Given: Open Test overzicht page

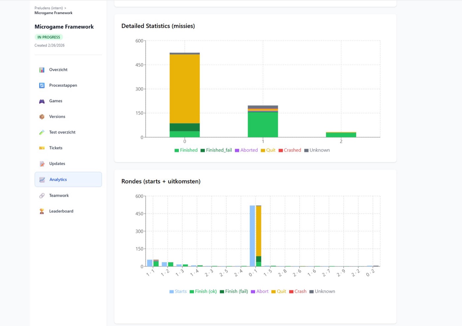Looking at the screenshot, I should (68, 132).
